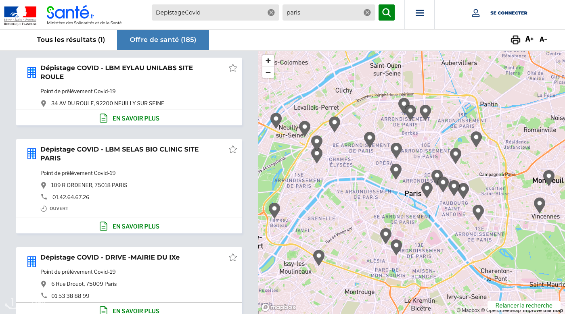Screen dimensions: 565x314
Task: Select map pin near Neuilly-sur-Seine label's left
Action: [x=276, y=120]
